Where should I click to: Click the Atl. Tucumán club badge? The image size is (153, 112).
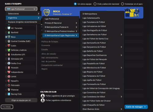tap(9, 28)
